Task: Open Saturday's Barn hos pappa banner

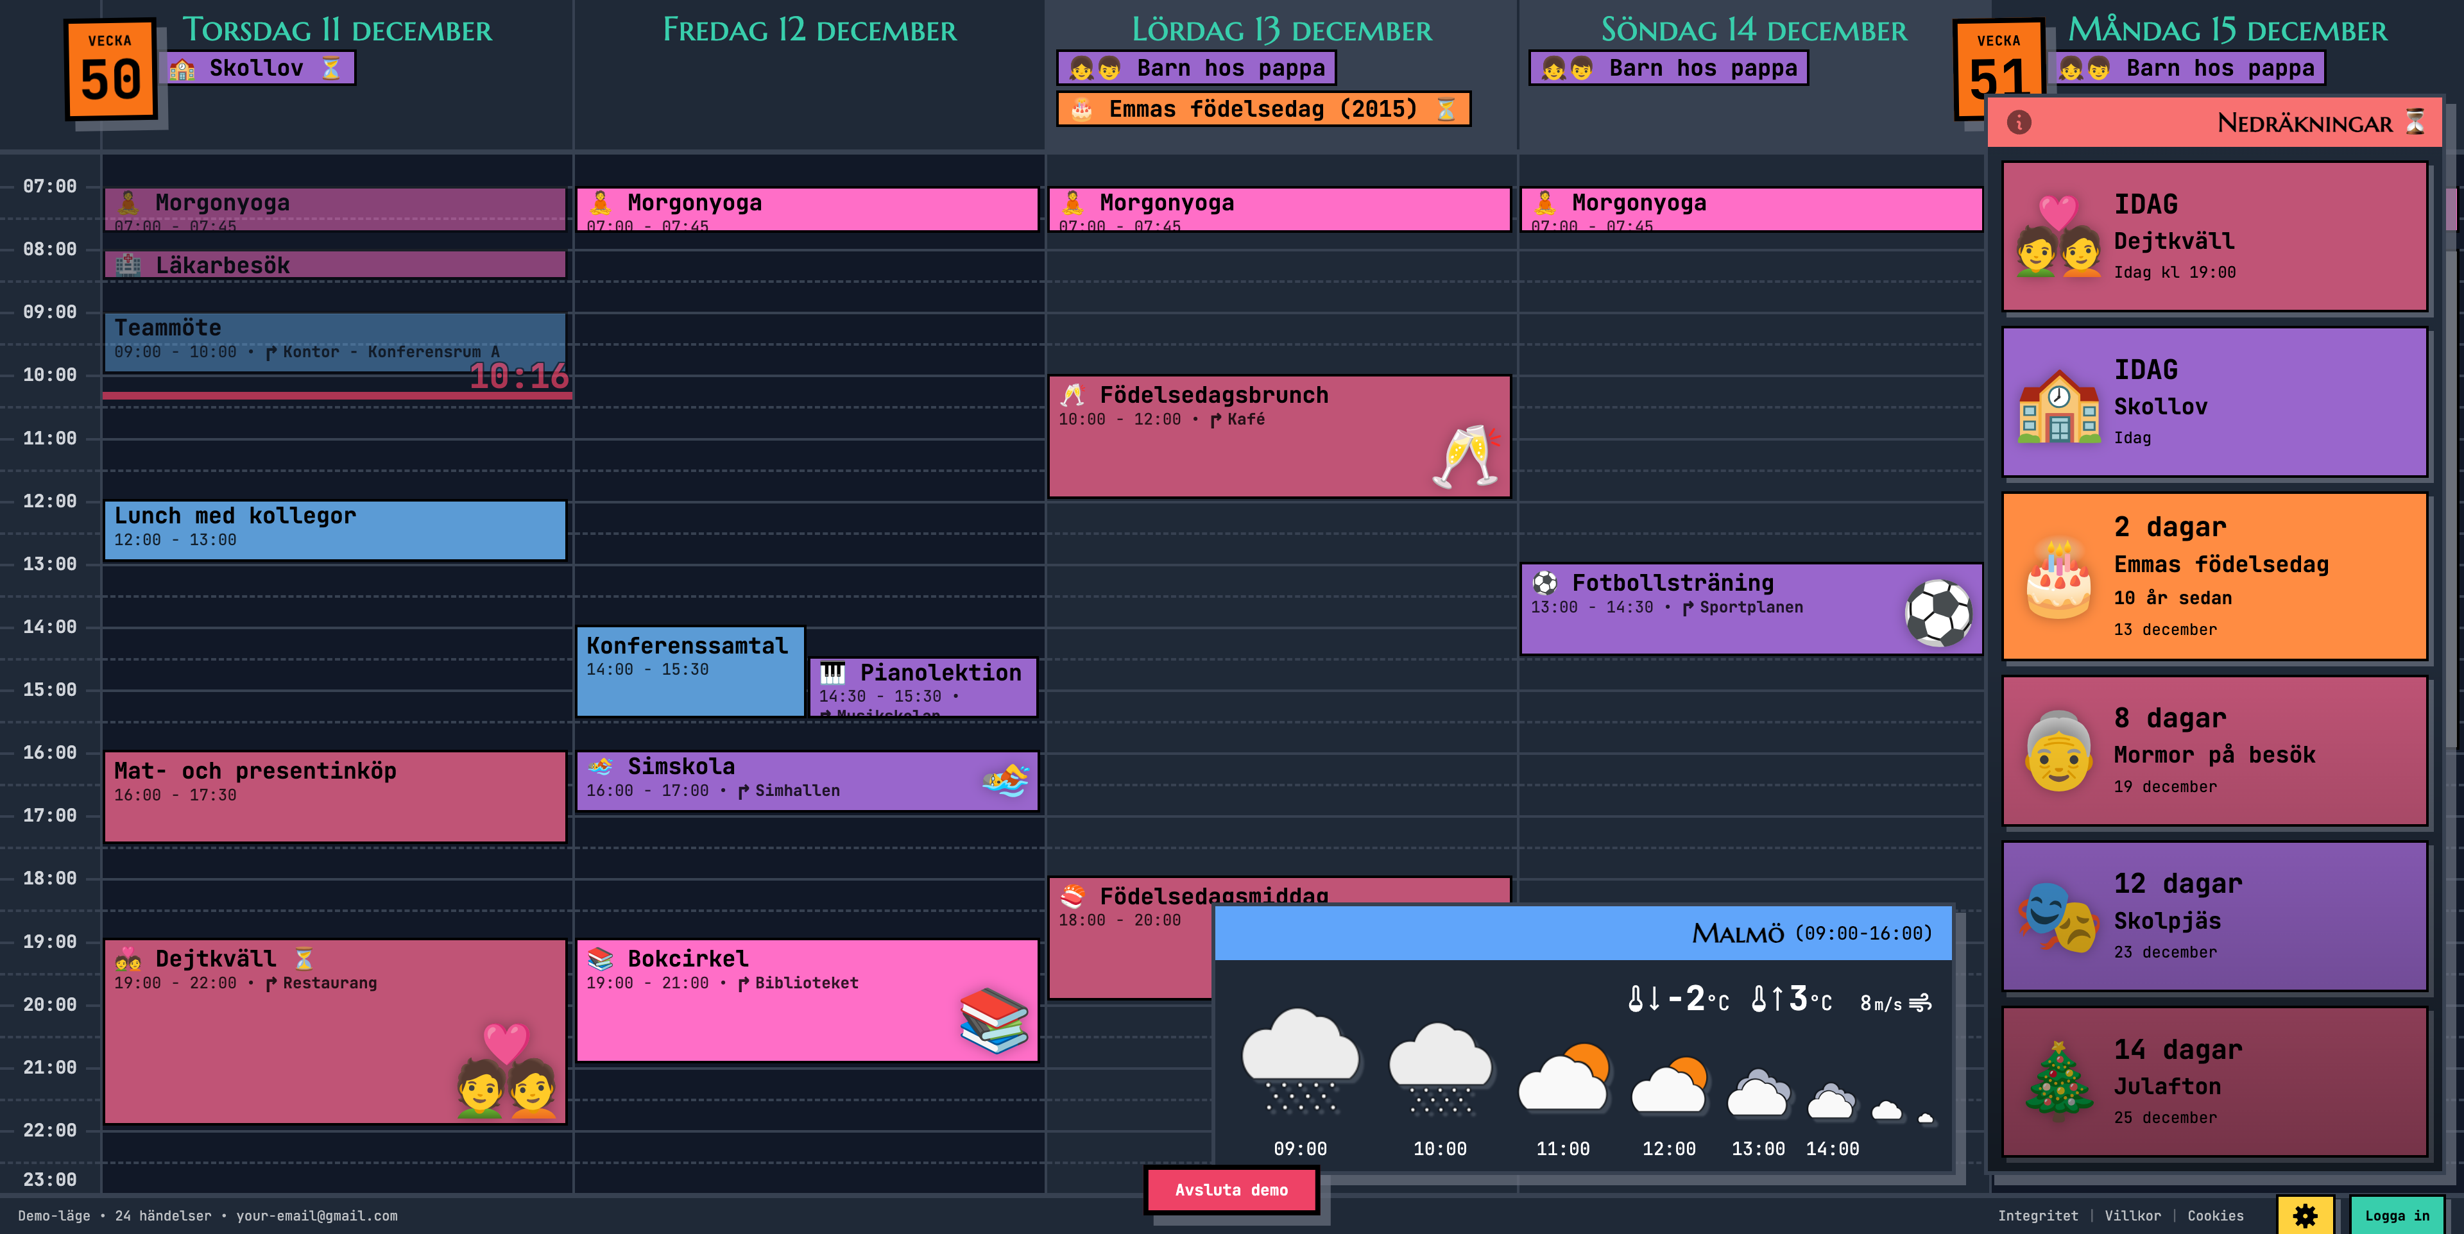Action: [1195, 68]
